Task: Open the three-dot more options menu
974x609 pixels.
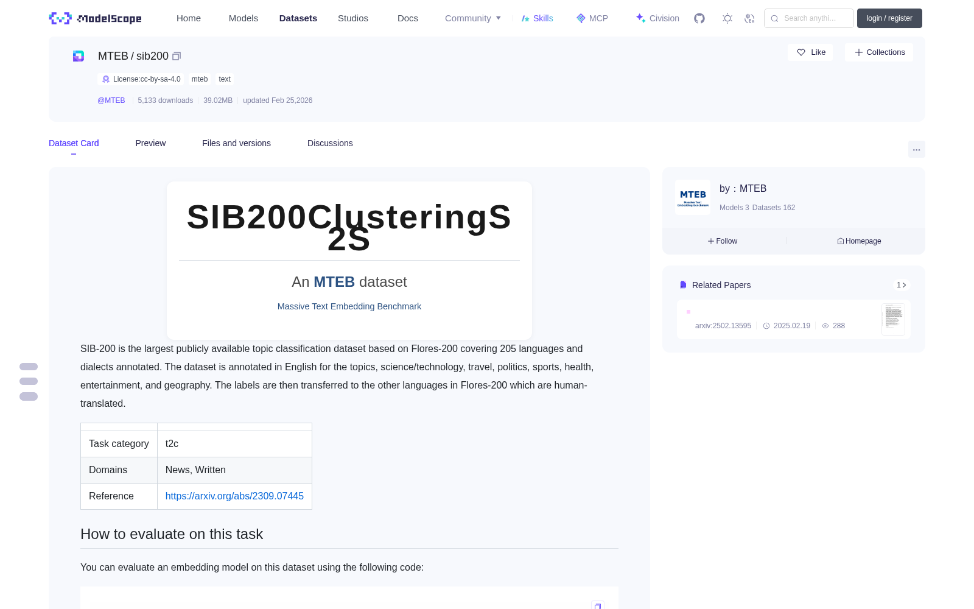Action: 916,149
